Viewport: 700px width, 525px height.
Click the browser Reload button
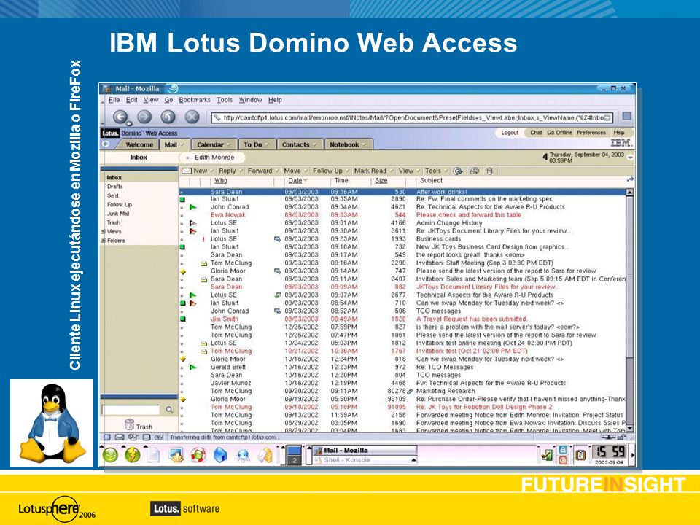pyautogui.click(x=168, y=117)
